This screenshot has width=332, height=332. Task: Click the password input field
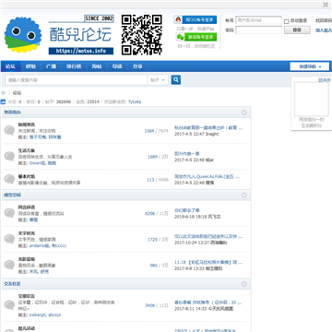[x=259, y=30]
